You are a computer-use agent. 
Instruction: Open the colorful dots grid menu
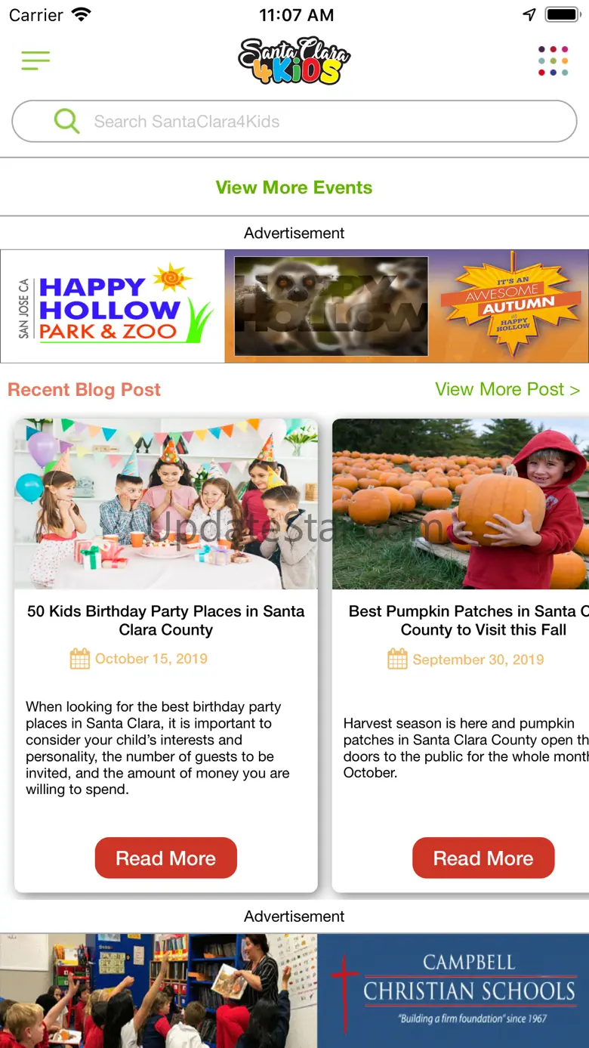553,60
